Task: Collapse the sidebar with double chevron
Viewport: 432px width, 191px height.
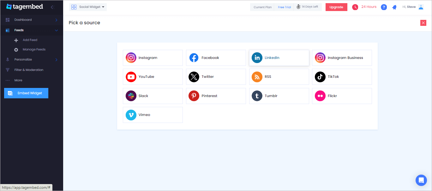Action: tap(52, 7)
